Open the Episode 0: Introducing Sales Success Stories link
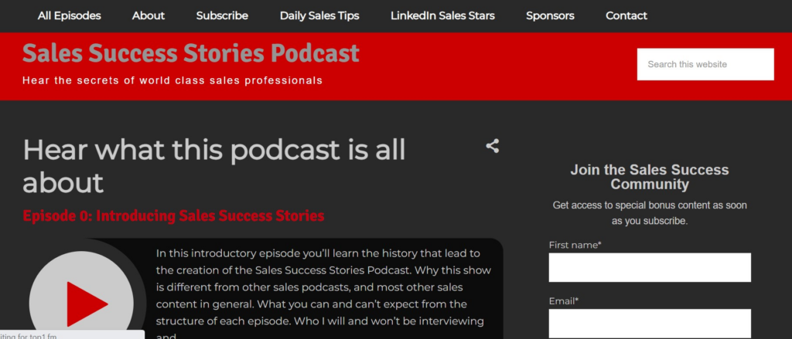 pyautogui.click(x=174, y=216)
